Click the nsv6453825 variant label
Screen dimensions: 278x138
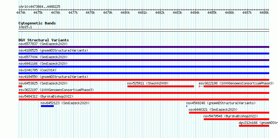click(x=43, y=83)
